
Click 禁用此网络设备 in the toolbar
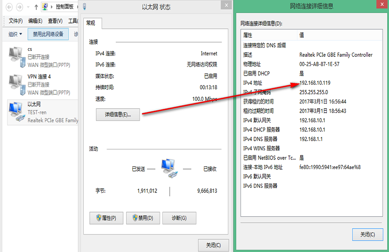tap(48, 34)
